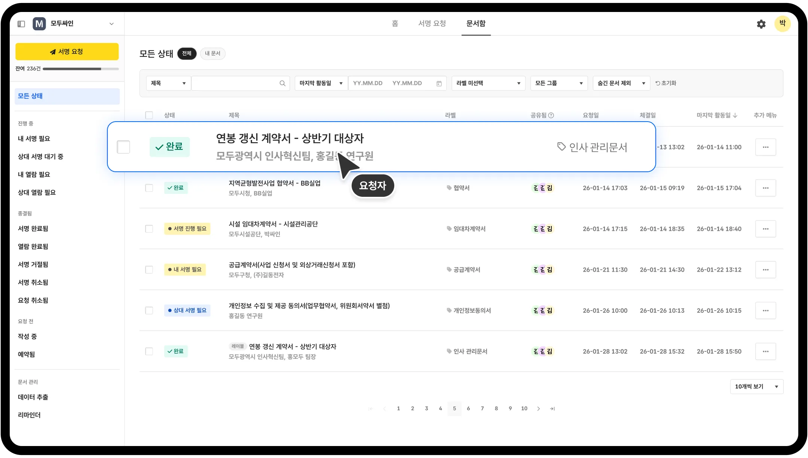Toggle the select-all documents checkbox
Viewport: 808px width, 458px height.
149,115
